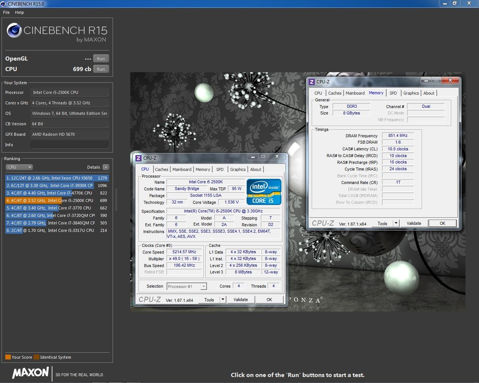Open the CPU ranking type dropdown
Viewport: 479px width, 383px height.
[x=19, y=167]
